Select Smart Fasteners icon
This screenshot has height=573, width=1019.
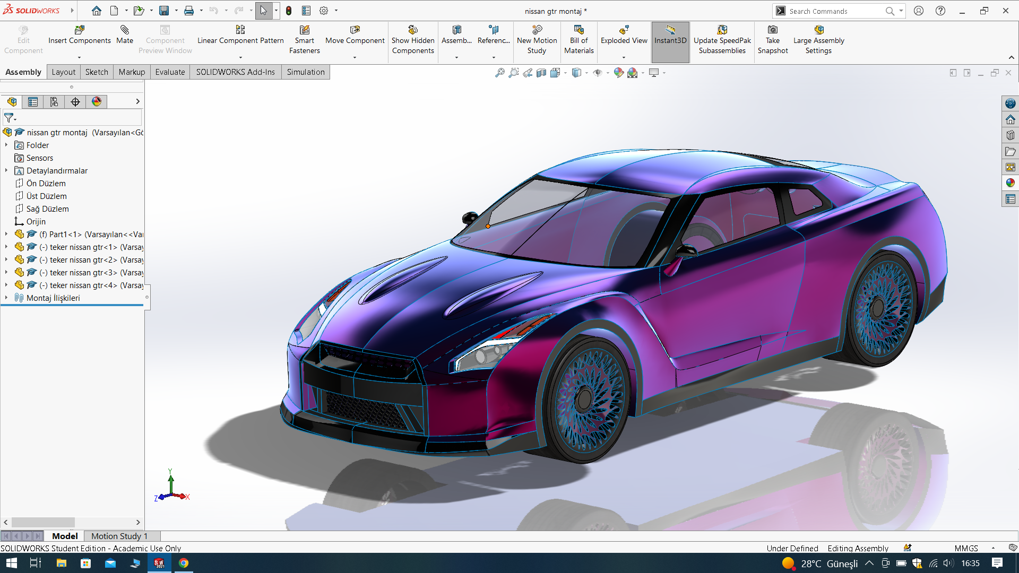(x=305, y=30)
